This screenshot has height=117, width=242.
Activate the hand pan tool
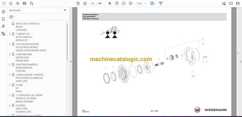pos(117,3)
